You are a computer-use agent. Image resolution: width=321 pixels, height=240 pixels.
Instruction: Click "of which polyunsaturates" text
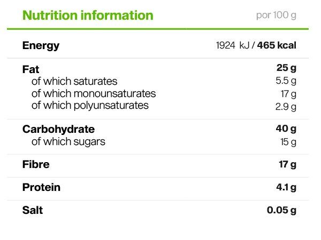[90, 106]
